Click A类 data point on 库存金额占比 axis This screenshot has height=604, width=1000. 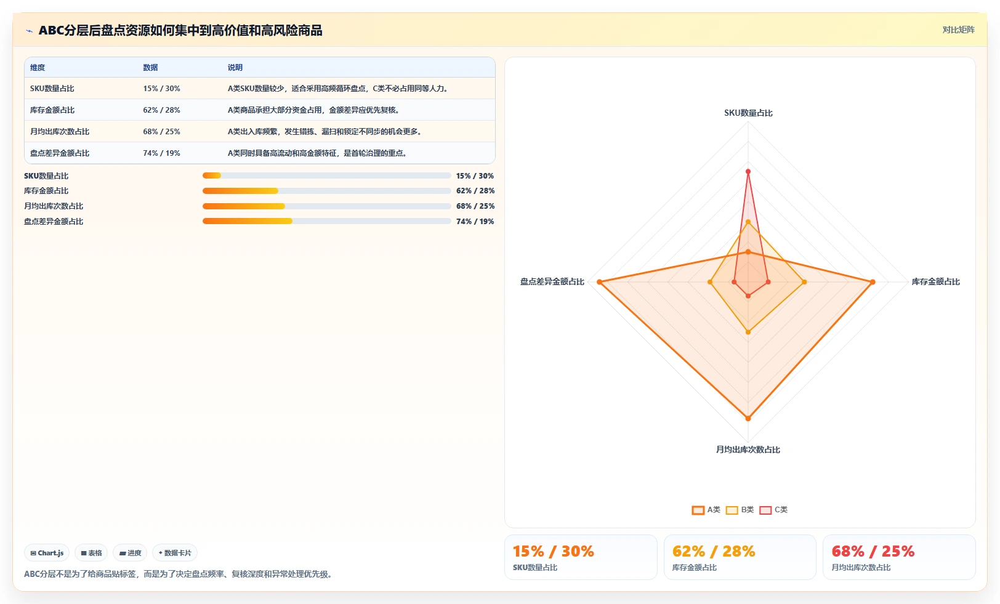pos(873,282)
